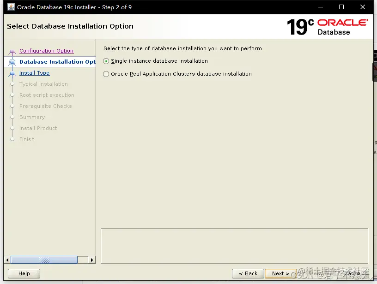Viewport: 377px width, 284px height.
Task: Click the Typical Installation step text
Action: click(43, 84)
